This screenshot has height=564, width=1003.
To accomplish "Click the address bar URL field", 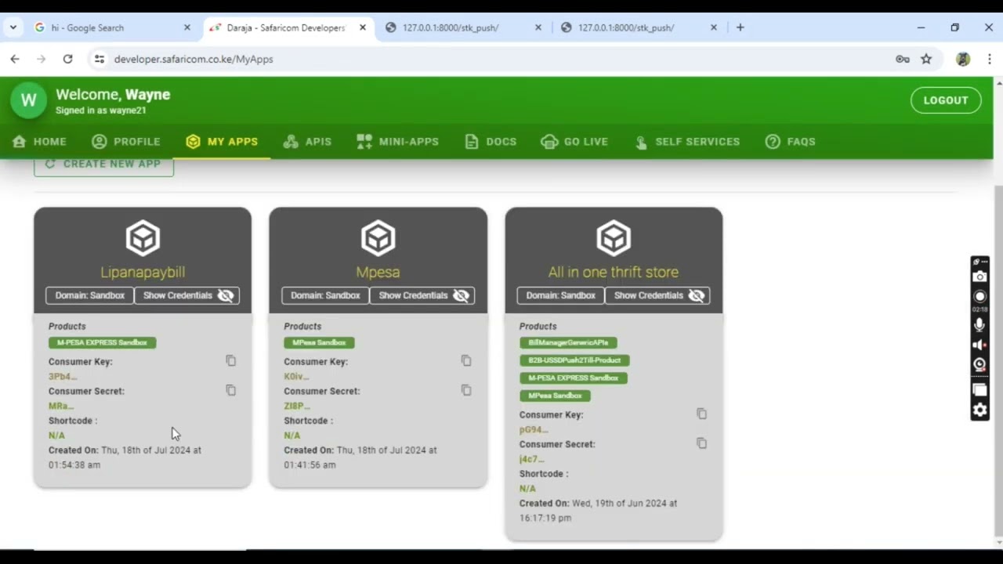I will (494, 59).
